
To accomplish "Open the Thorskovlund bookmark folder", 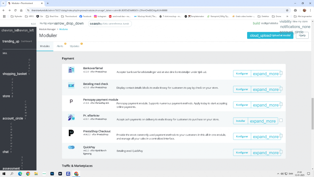I will click(69, 16).
